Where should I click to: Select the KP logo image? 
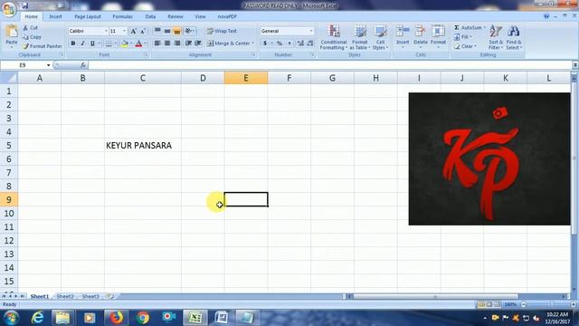tap(489, 159)
